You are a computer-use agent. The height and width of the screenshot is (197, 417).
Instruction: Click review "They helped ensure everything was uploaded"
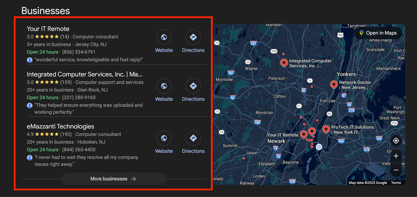89,108
